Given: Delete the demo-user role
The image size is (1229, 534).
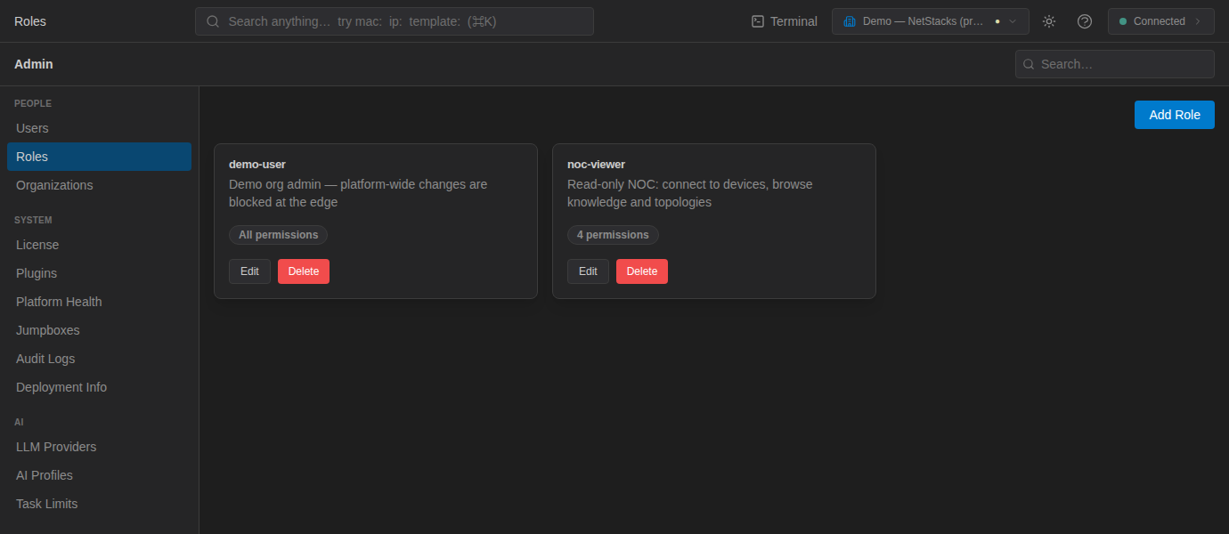Looking at the screenshot, I should [x=304, y=271].
